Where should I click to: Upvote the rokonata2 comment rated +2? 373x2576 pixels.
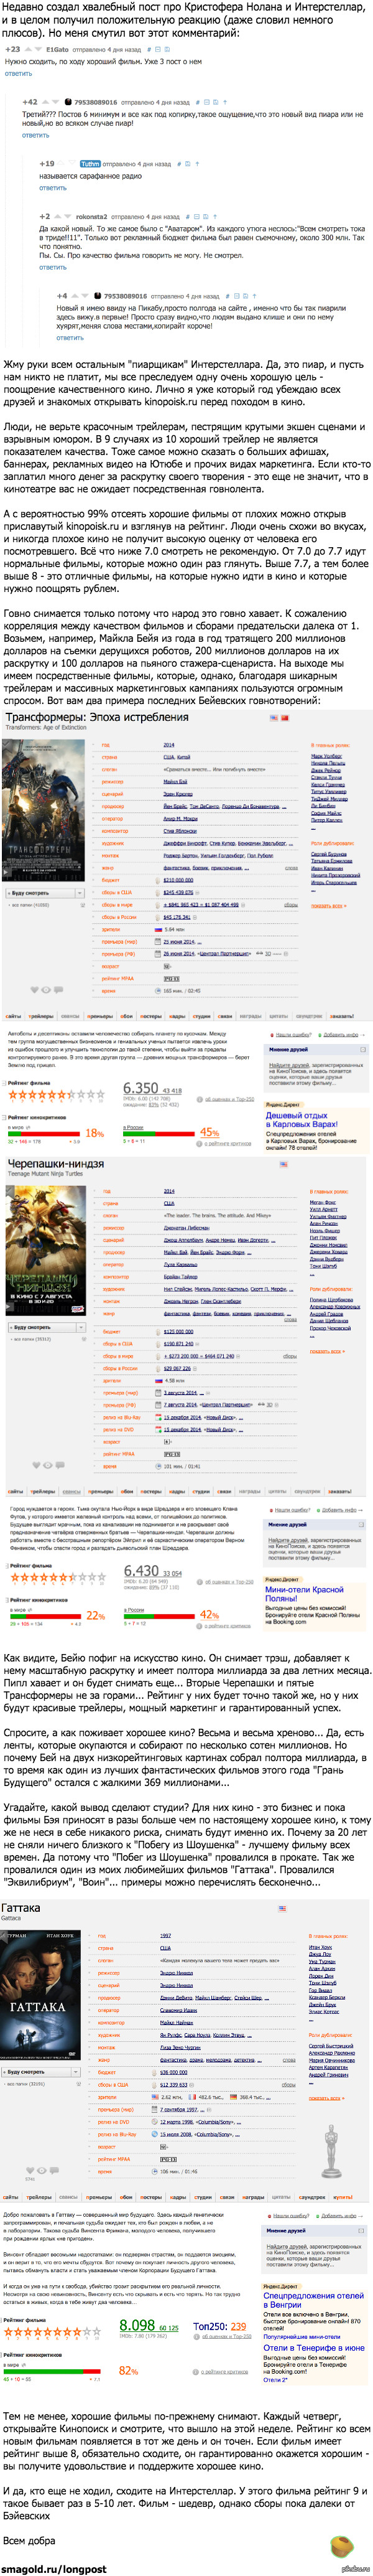coord(59,216)
